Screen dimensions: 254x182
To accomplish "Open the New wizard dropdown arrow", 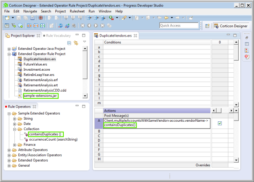I will tap(13, 18).
